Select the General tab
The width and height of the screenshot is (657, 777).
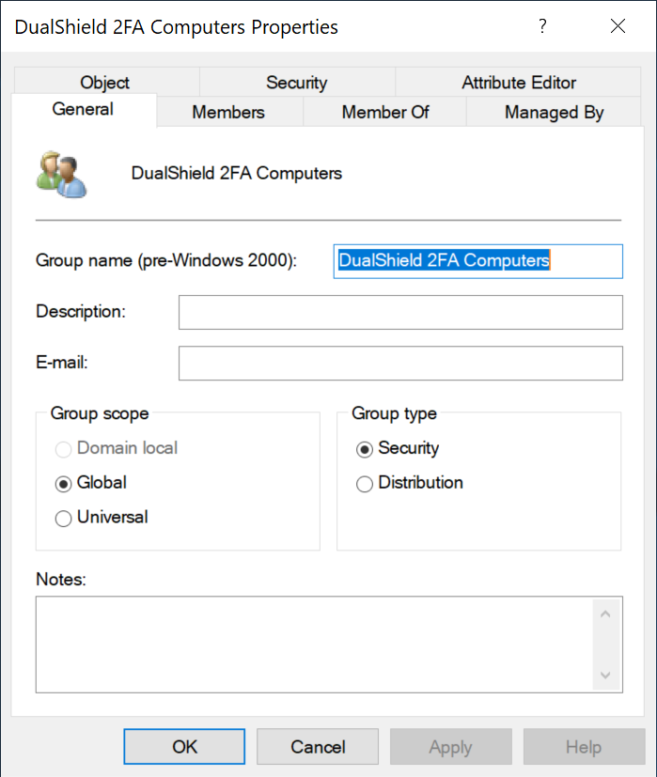[83, 110]
